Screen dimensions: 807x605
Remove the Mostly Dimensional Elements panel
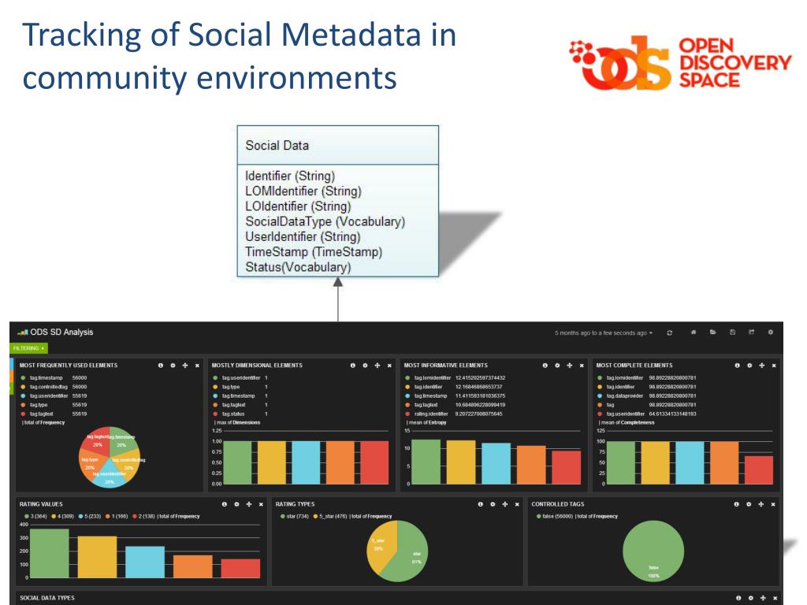point(389,366)
